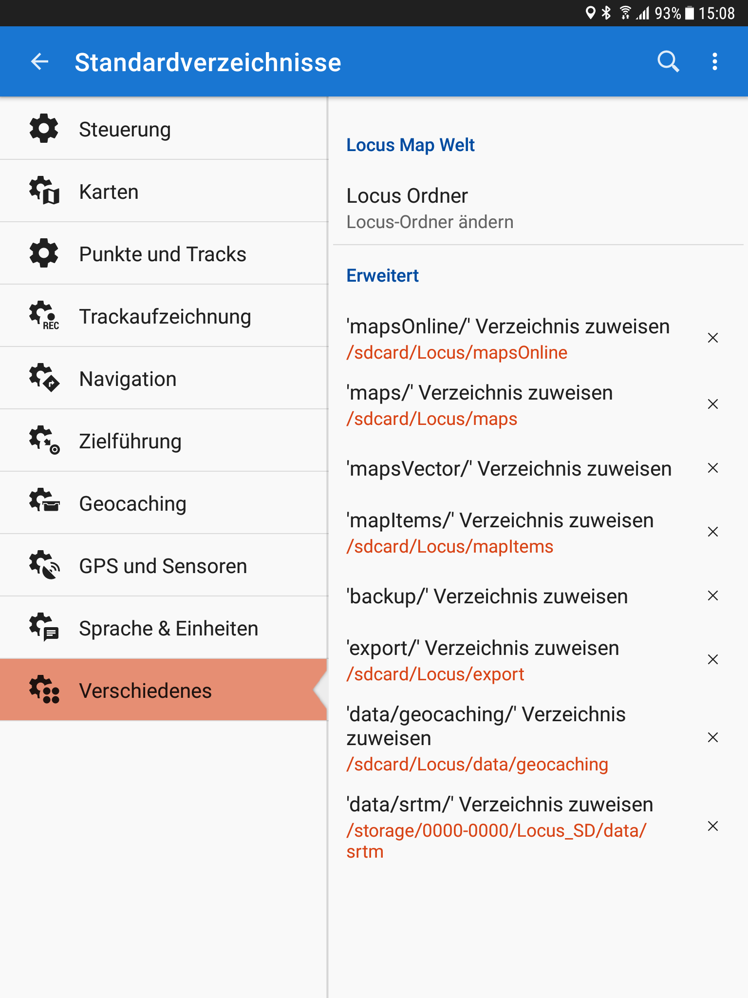Viewport: 748px width, 998px height.
Task: Open search with the magnifier icon
Action: 668,62
